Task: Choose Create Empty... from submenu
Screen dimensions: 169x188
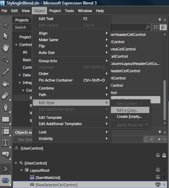Action: click(130, 116)
